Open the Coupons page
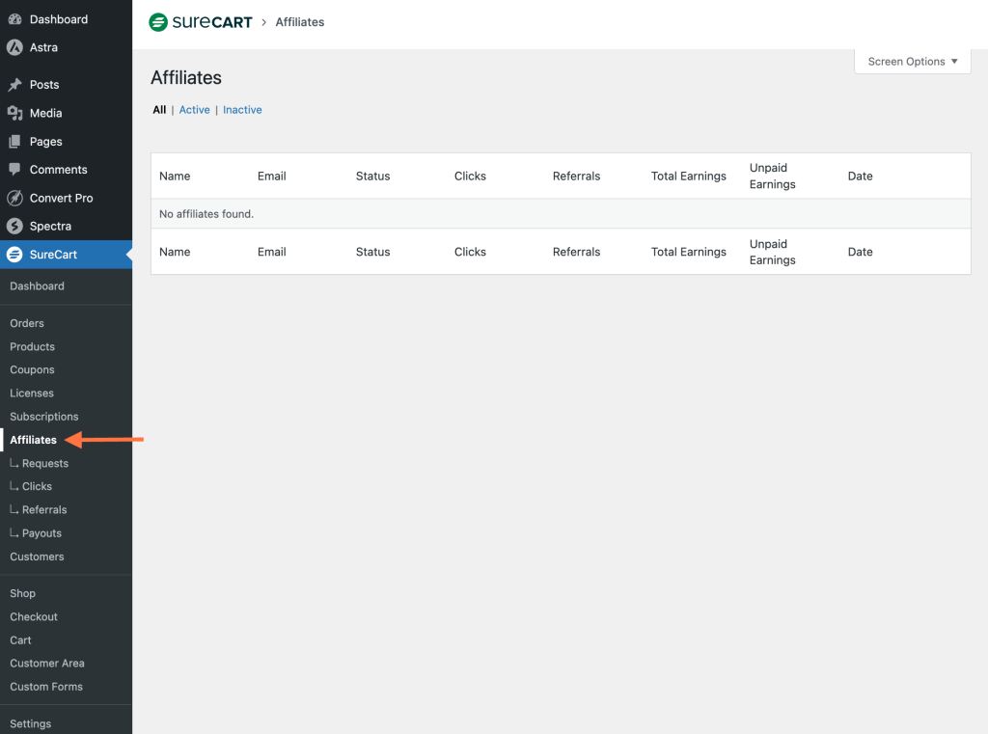Image resolution: width=988 pixels, height=734 pixels. click(32, 370)
